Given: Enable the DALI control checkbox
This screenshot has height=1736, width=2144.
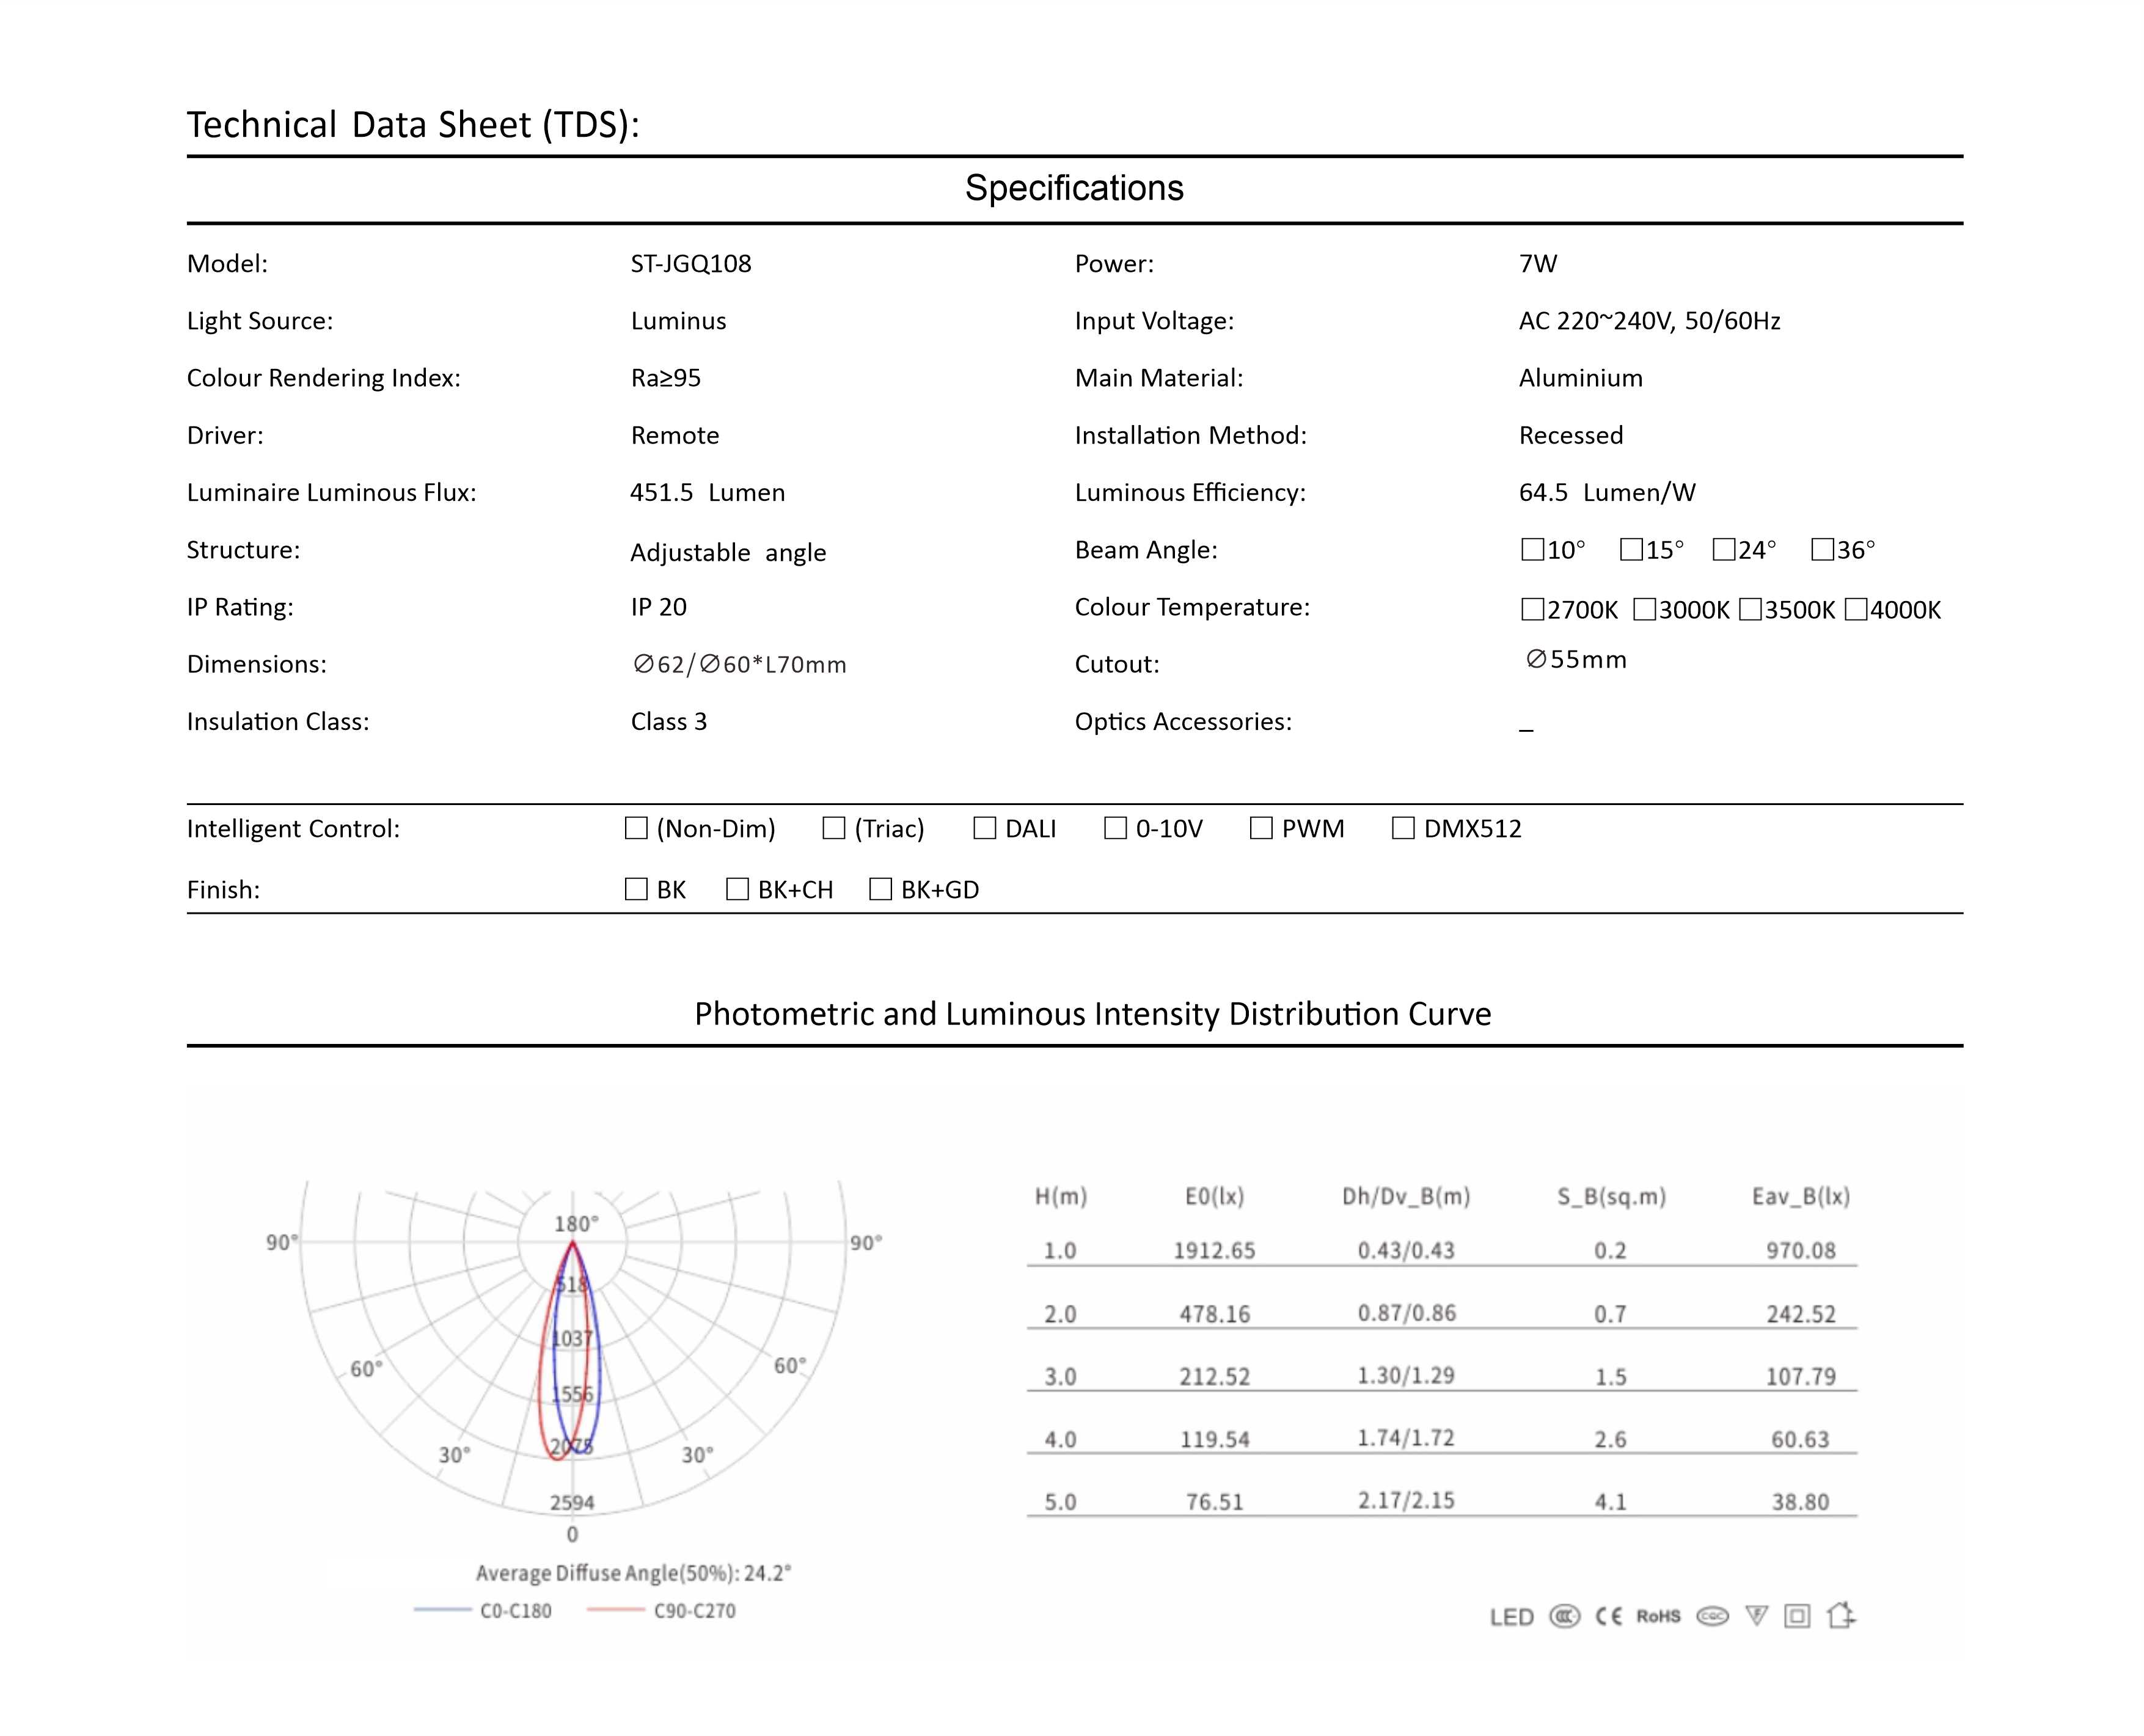Looking at the screenshot, I should [985, 828].
